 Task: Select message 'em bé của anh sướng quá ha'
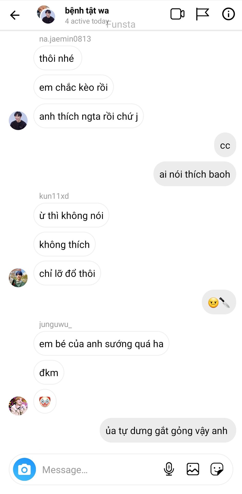[101, 343]
